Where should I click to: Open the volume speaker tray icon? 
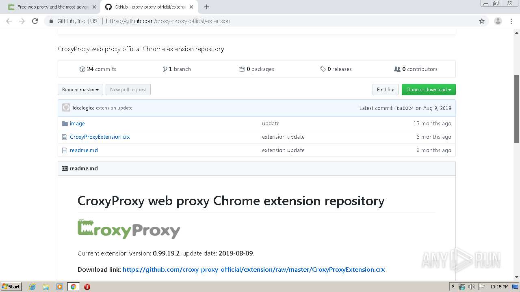click(472, 287)
